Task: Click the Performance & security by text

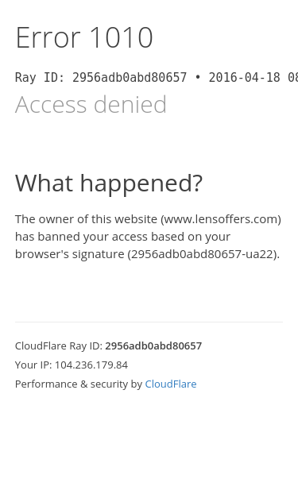Action: coord(79,384)
